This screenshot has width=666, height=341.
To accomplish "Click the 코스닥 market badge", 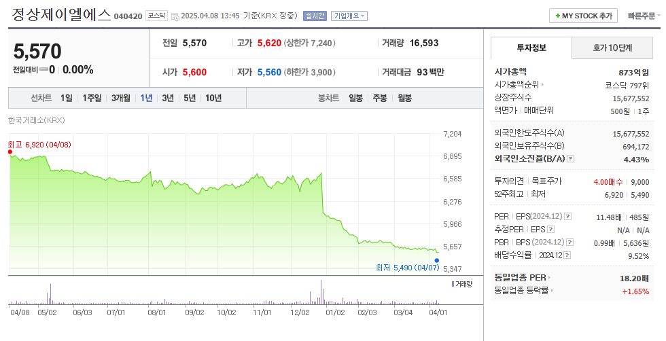I will pyautogui.click(x=157, y=16).
